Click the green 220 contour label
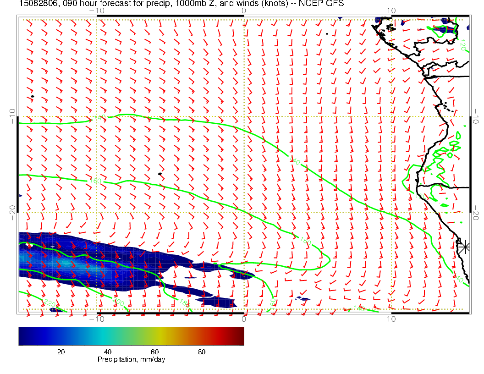The width and height of the screenshot is (484, 374). point(49,303)
